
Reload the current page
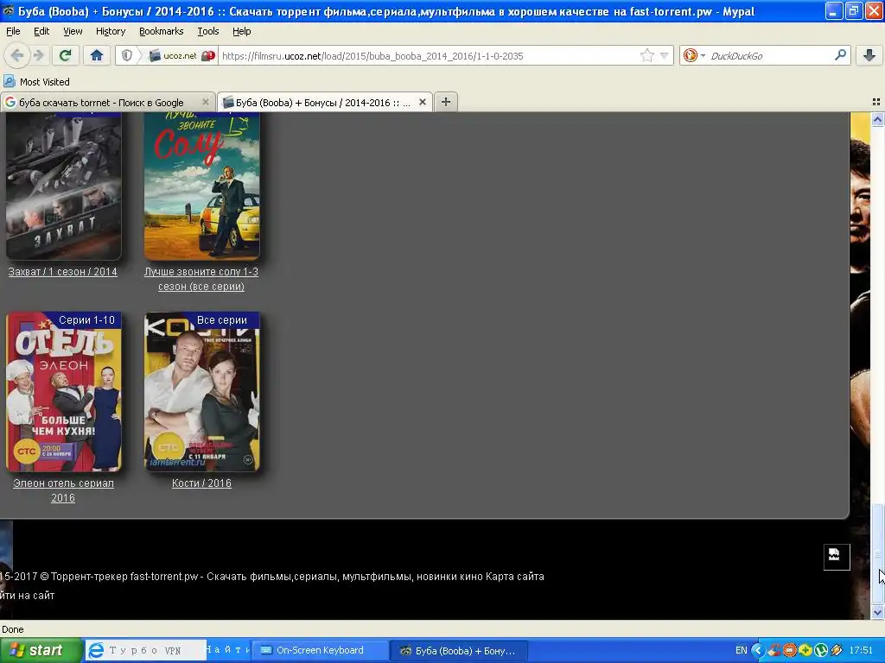(66, 55)
